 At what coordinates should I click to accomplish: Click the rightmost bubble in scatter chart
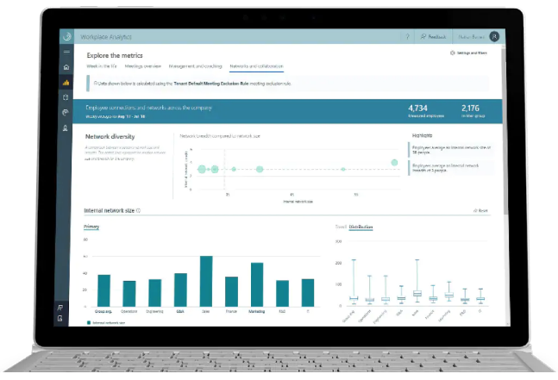[x=394, y=163]
